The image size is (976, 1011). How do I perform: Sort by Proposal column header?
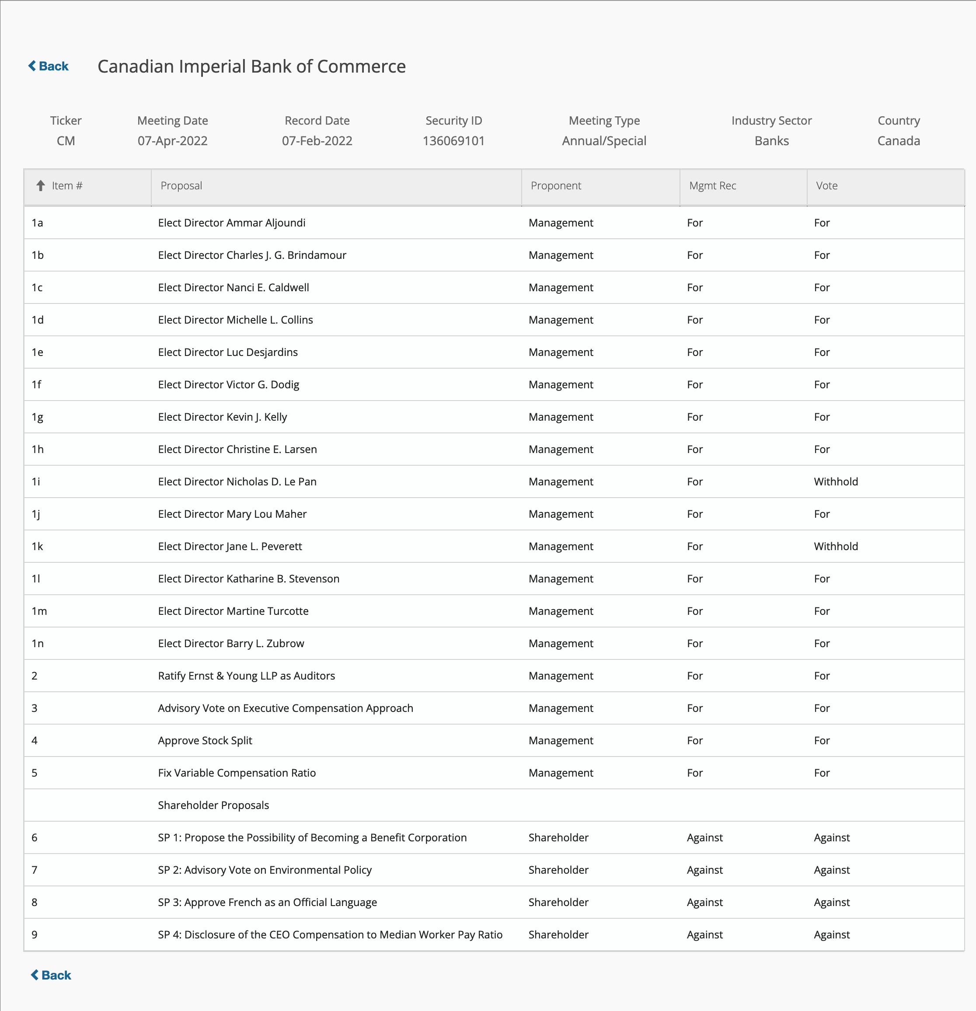point(181,186)
